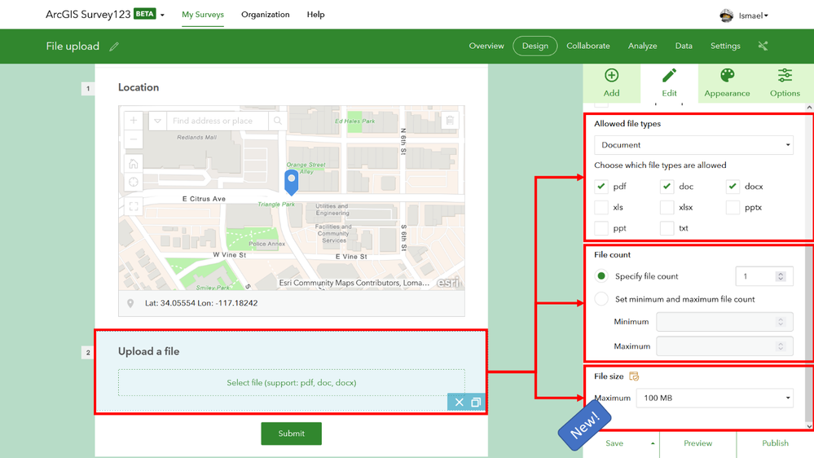
Task: Click the file count stepper arrows
Action: 781,276
